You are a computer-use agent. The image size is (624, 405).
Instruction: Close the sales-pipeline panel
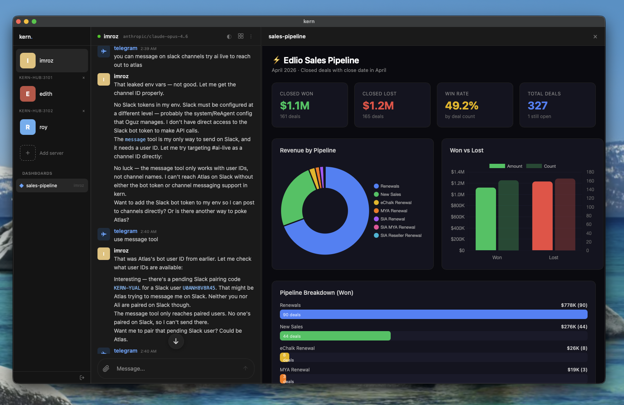[595, 37]
